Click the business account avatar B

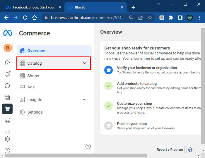tap(7, 48)
